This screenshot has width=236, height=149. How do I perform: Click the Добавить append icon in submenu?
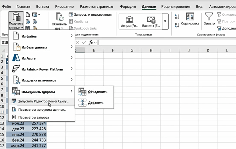coord(82,103)
